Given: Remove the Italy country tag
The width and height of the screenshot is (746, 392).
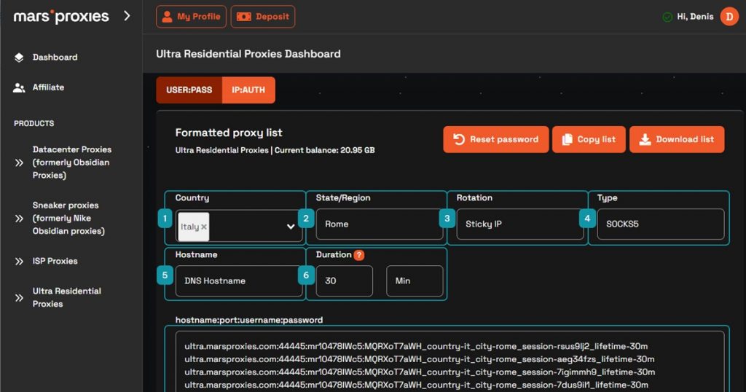Looking at the screenshot, I should click(x=204, y=227).
